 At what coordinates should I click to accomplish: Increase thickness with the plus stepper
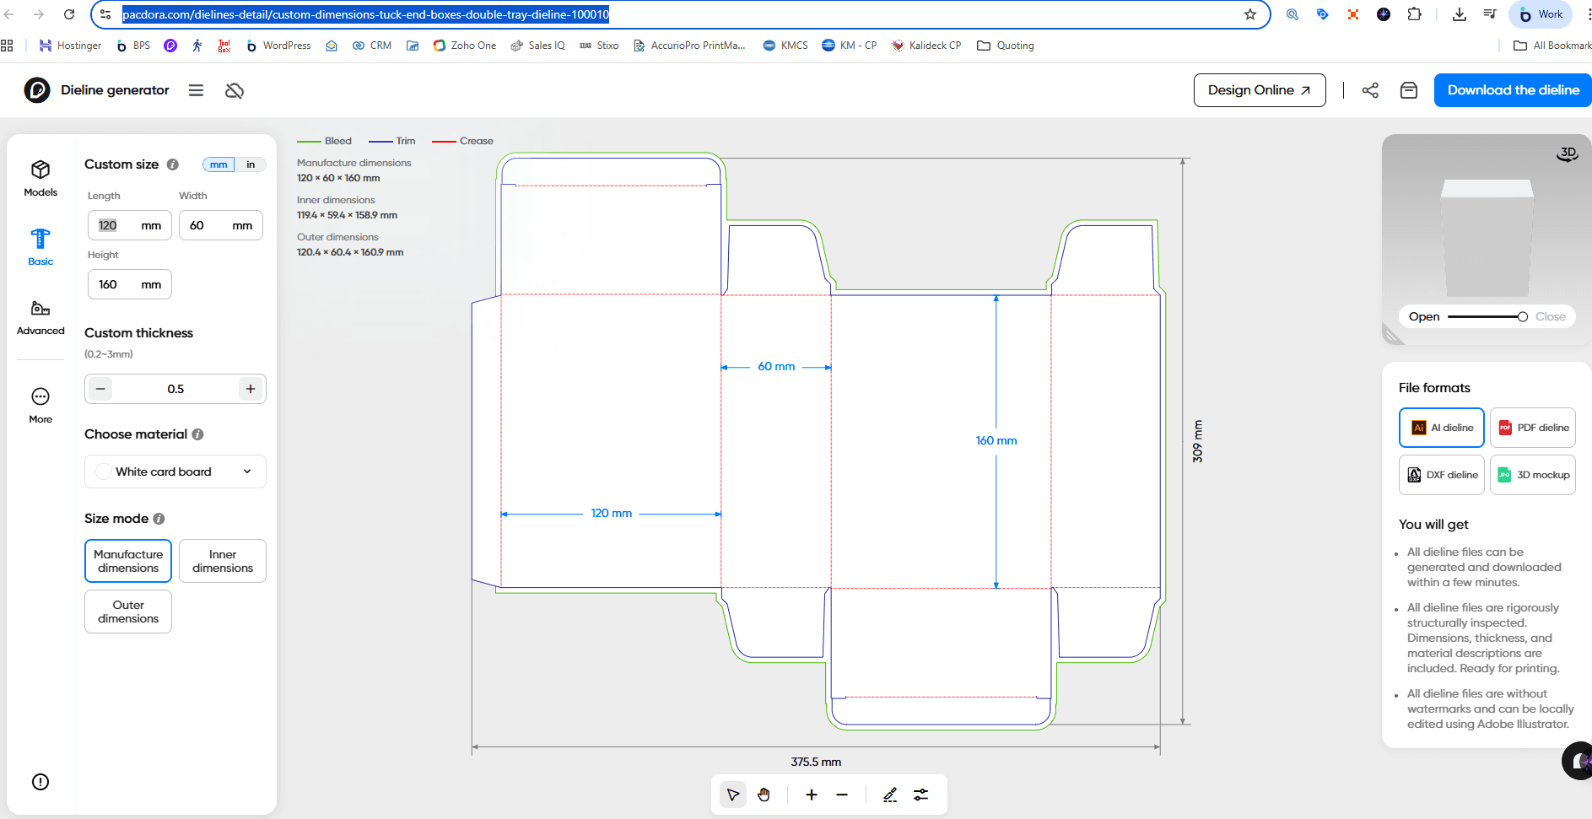click(251, 389)
